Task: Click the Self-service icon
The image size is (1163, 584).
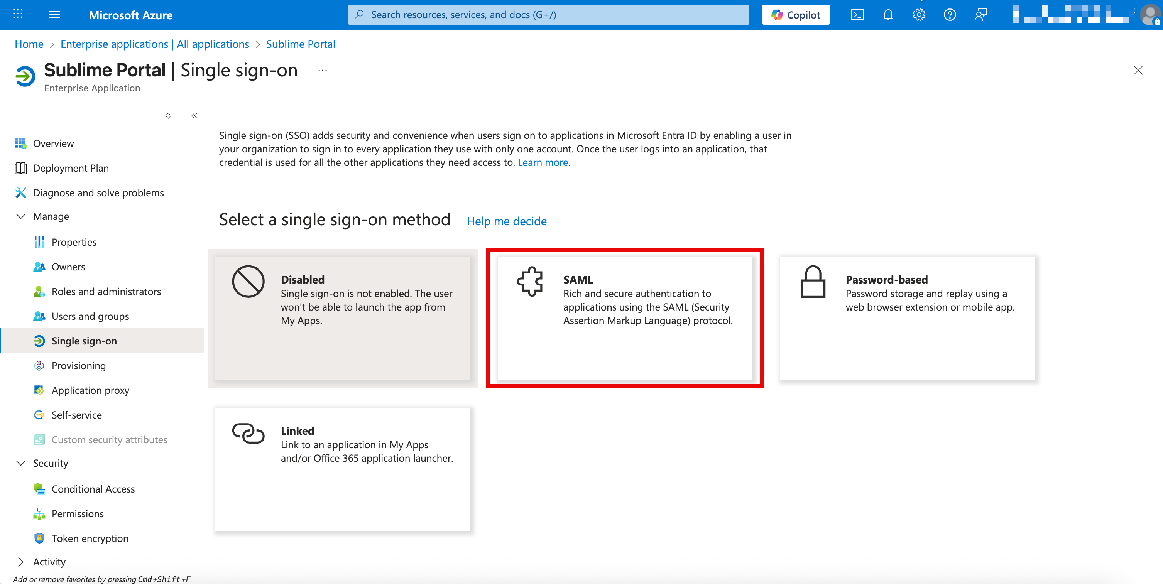Action: tap(39, 415)
